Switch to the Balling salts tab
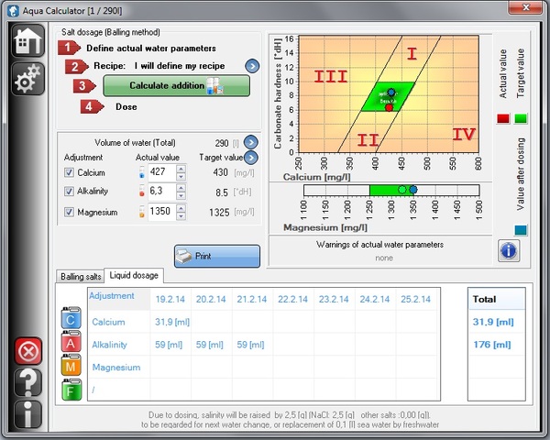 (81, 276)
